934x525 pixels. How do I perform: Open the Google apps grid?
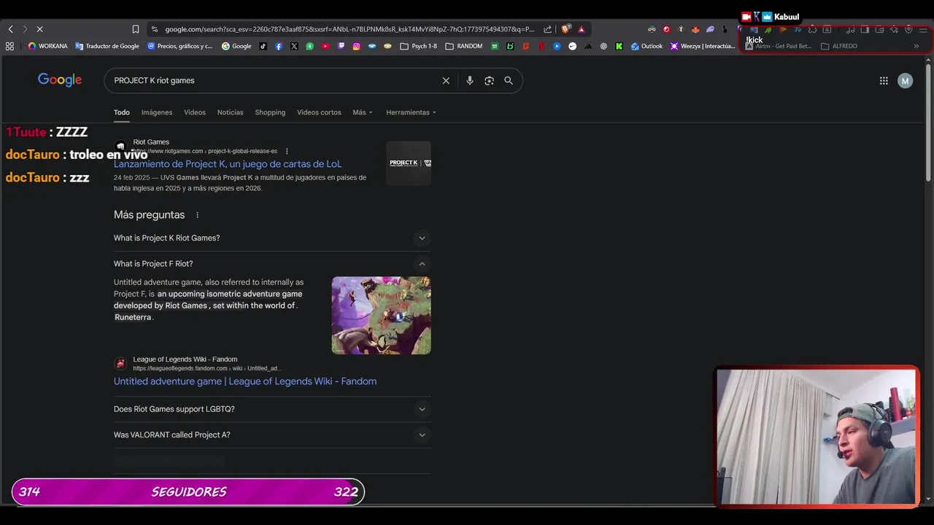pos(884,81)
